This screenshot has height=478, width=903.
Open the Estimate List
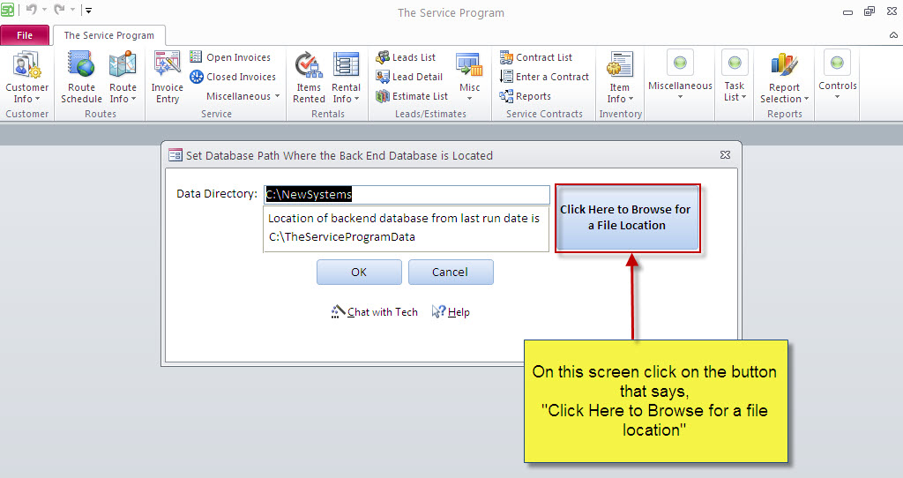coord(412,96)
